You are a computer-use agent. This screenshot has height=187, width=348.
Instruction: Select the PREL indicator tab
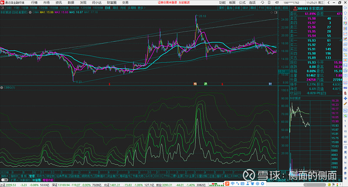[167, 176]
